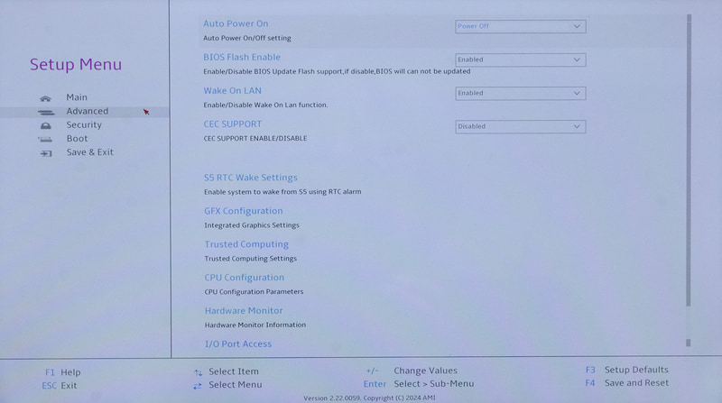Select the BIOS Flash Enable label
Viewport: 722px width, 403px height.
pyautogui.click(x=242, y=57)
